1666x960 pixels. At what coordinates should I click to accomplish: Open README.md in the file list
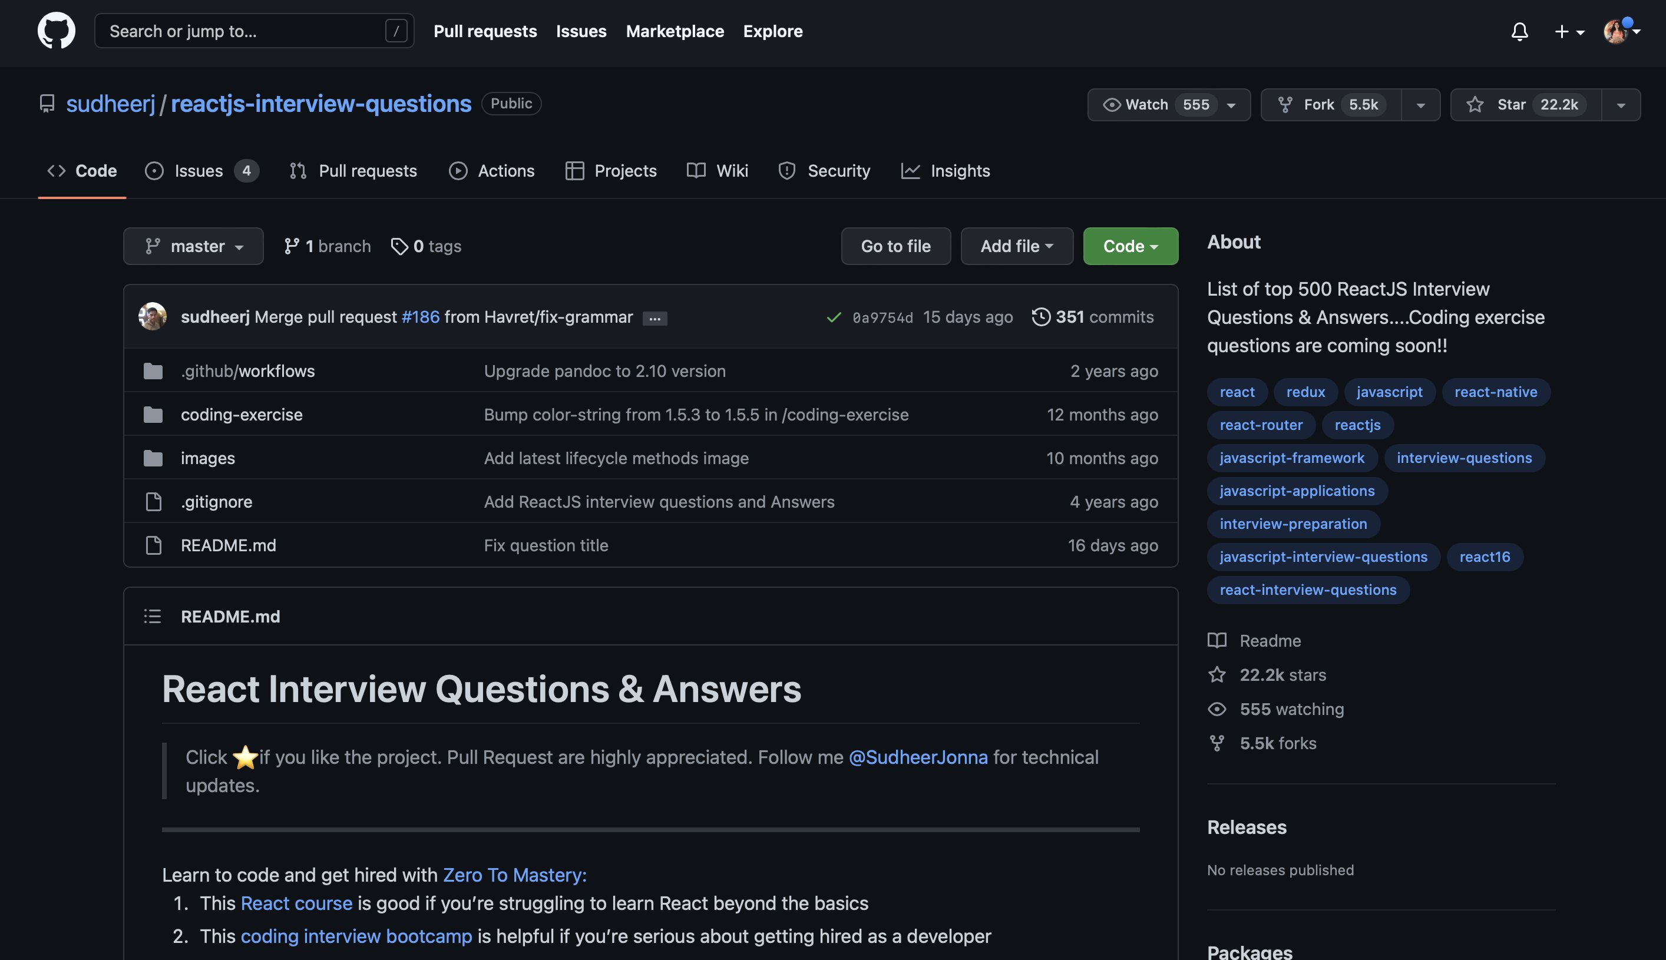pos(228,545)
